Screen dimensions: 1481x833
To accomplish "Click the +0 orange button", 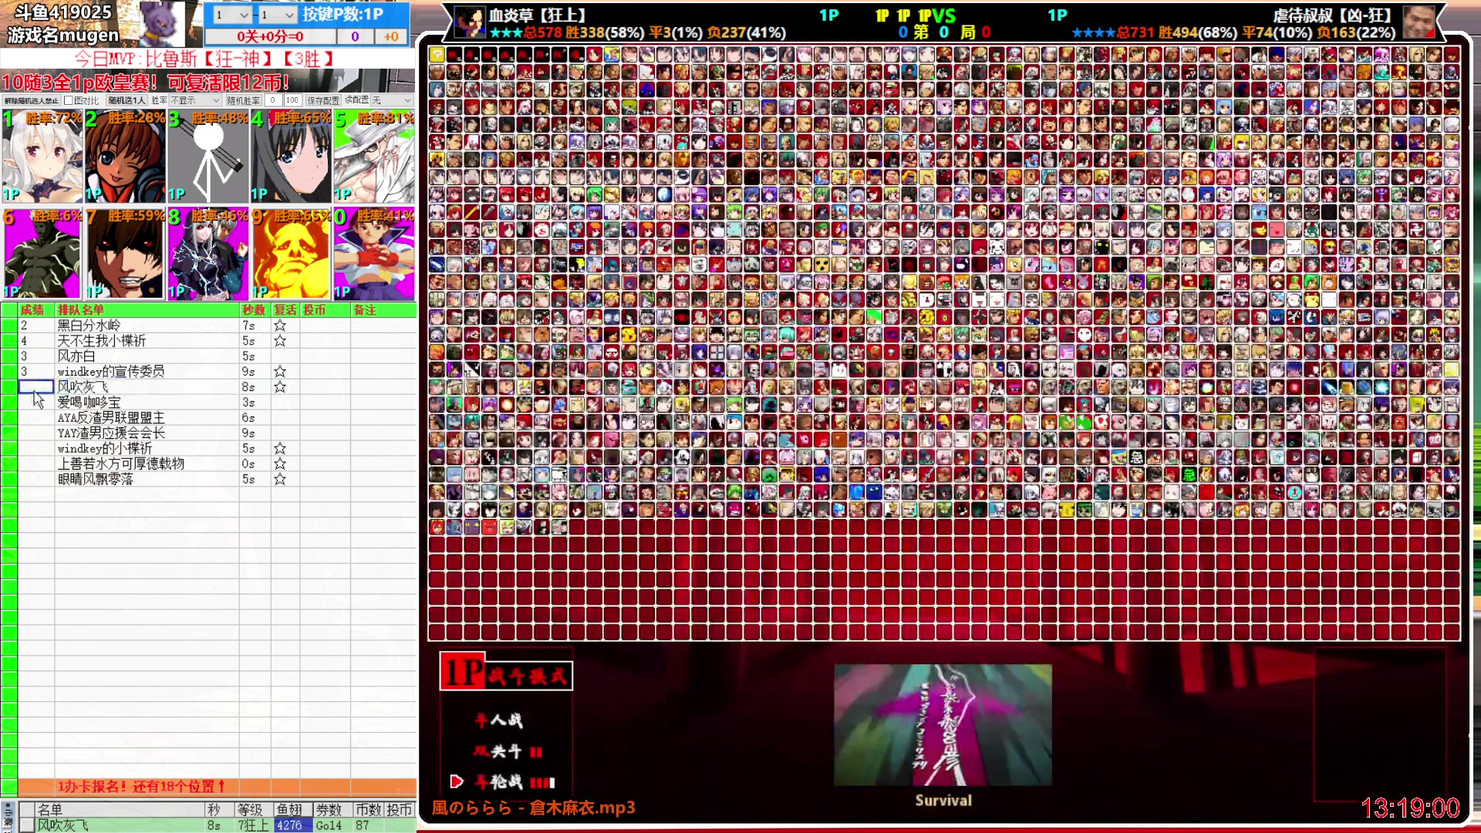I will (391, 36).
